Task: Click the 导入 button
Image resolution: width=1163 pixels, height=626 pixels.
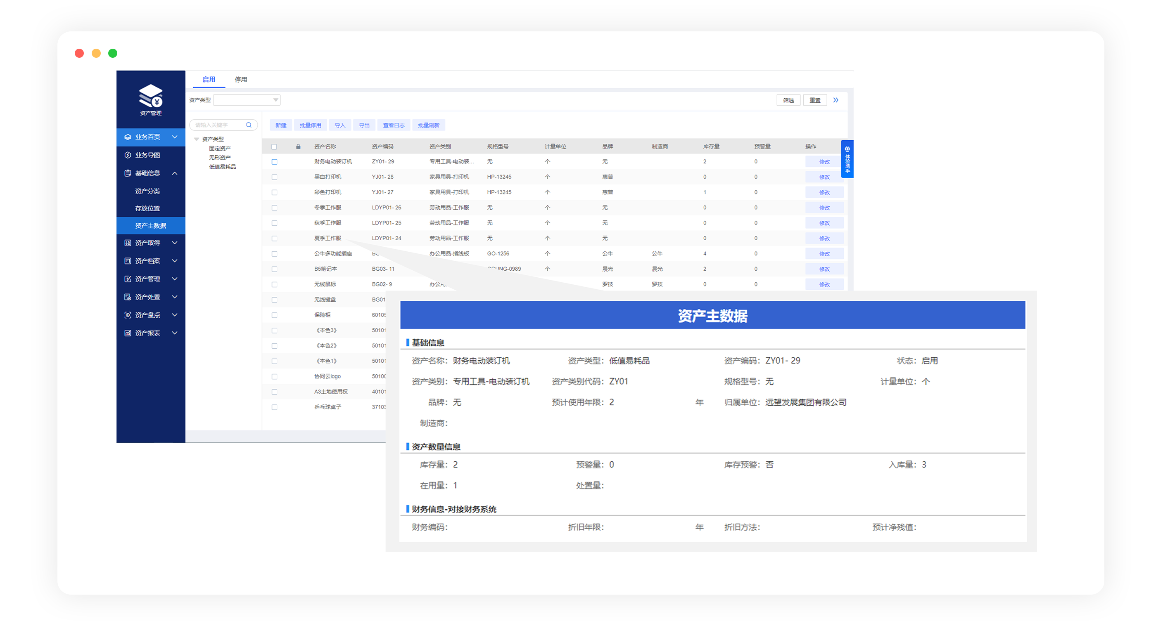Action: pyautogui.click(x=340, y=125)
